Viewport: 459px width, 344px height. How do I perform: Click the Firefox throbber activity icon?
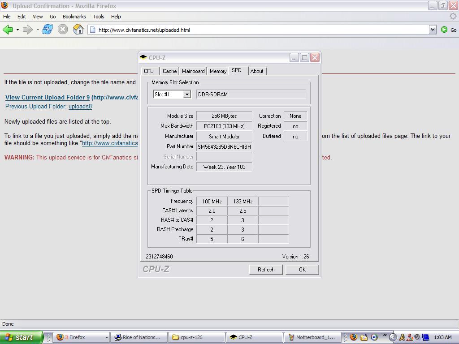tap(453, 17)
